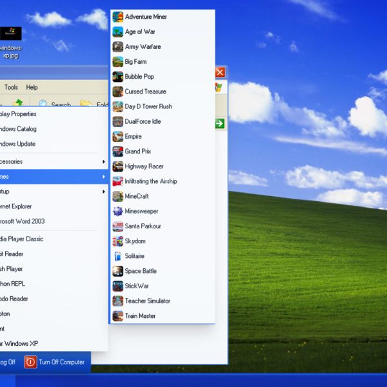Open the DualForce Idle icon
This screenshot has height=387, width=387.
(118, 121)
